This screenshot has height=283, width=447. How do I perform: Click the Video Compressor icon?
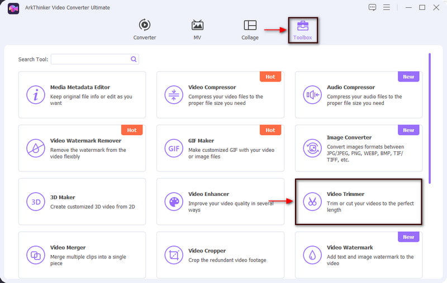pyautogui.click(x=174, y=95)
